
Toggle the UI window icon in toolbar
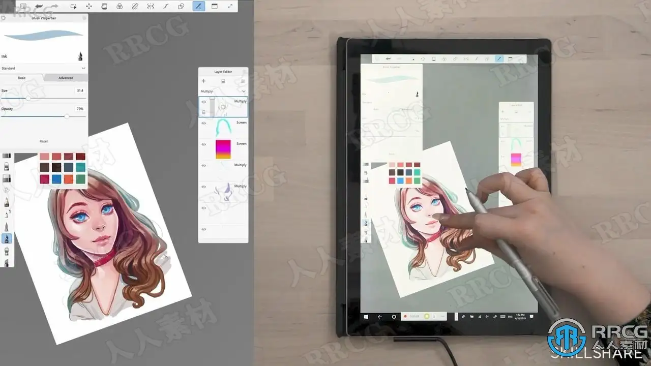coord(214,6)
